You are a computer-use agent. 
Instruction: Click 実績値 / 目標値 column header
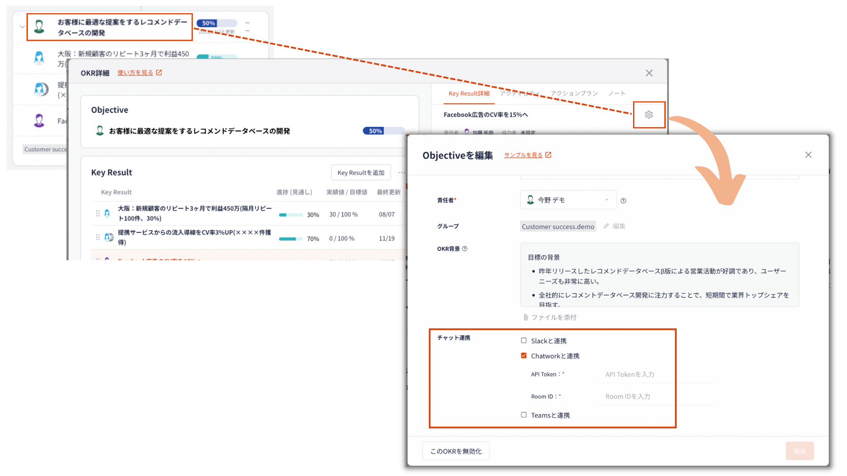pyautogui.click(x=347, y=192)
